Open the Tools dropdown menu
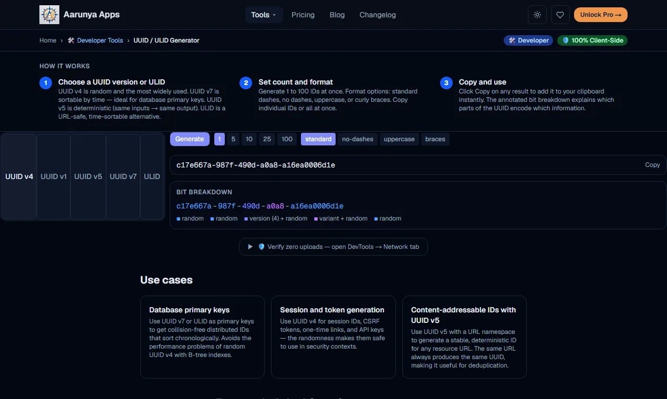The height and width of the screenshot is (399, 667). pos(264,15)
